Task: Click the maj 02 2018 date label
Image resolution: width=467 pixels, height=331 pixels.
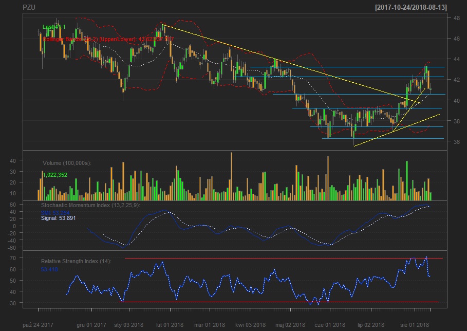Action: [x=290, y=325]
